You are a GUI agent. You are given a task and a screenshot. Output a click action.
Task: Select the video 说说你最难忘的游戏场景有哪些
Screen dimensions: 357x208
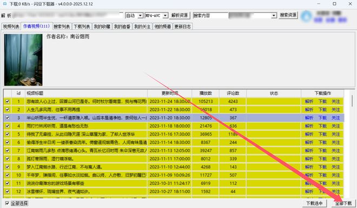tap(55, 183)
